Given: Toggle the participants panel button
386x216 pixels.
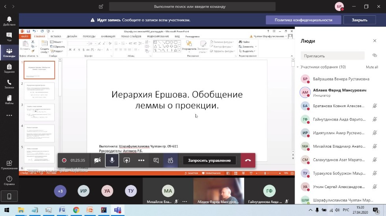Looking at the screenshot, I should [x=170, y=160].
